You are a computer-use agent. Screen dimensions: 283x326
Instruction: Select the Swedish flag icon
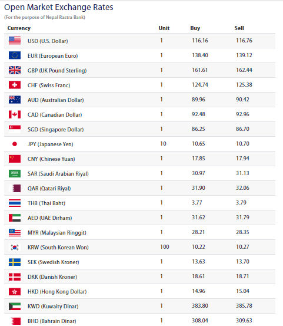pyautogui.click(x=15, y=262)
